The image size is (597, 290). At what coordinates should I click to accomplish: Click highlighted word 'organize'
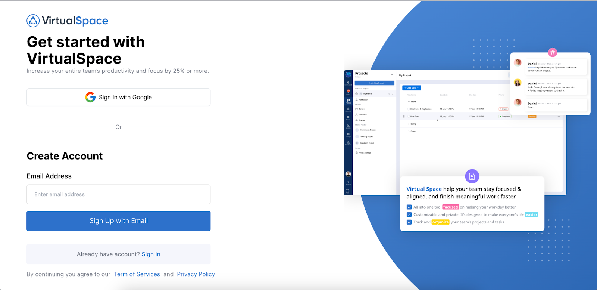440,222
